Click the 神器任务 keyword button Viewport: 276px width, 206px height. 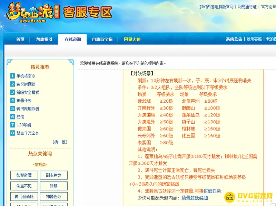pos(54,196)
